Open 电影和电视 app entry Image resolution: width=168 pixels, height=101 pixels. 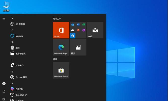click(18, 54)
